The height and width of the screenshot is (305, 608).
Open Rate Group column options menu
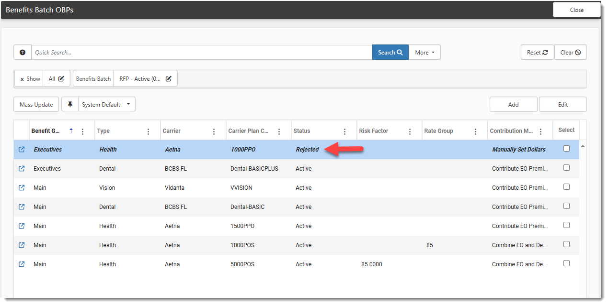click(475, 131)
